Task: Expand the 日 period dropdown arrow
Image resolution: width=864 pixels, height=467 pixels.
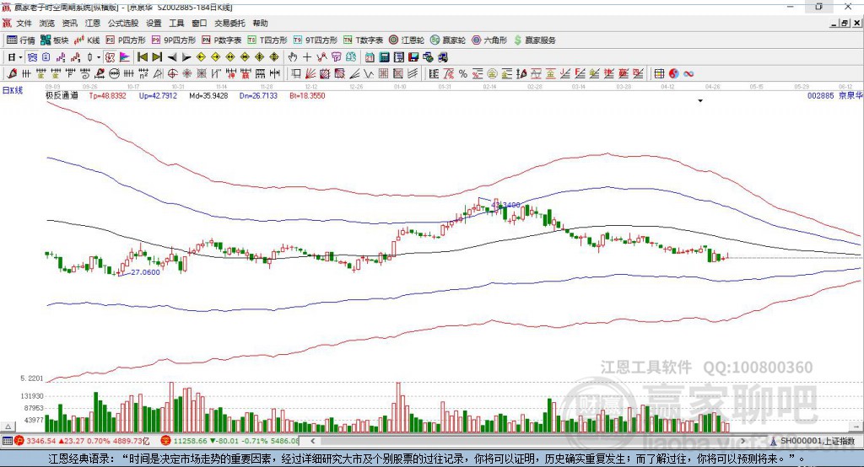Action: pyautogui.click(x=20, y=57)
